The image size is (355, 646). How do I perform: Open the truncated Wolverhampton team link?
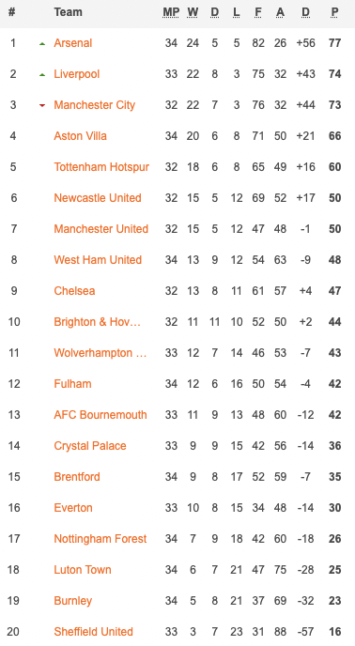pyautogui.click(x=100, y=353)
